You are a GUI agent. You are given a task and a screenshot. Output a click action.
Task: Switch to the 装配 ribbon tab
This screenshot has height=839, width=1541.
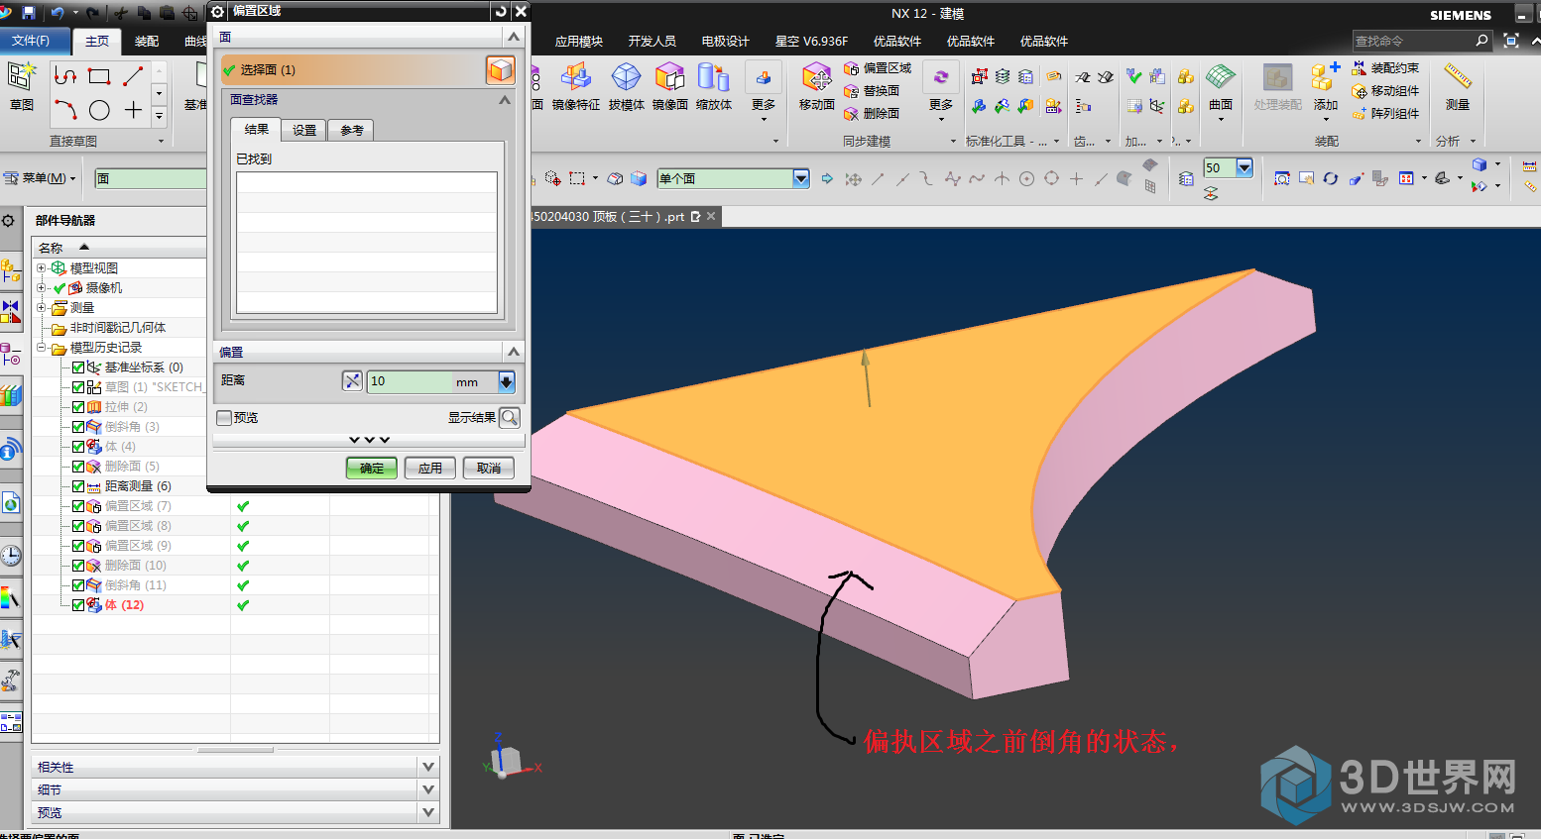coord(147,42)
